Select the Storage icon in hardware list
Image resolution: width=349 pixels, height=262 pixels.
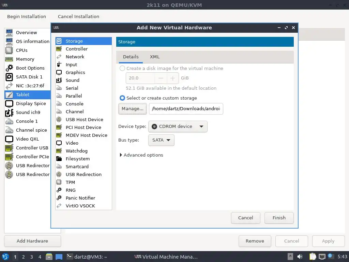tap(59, 41)
